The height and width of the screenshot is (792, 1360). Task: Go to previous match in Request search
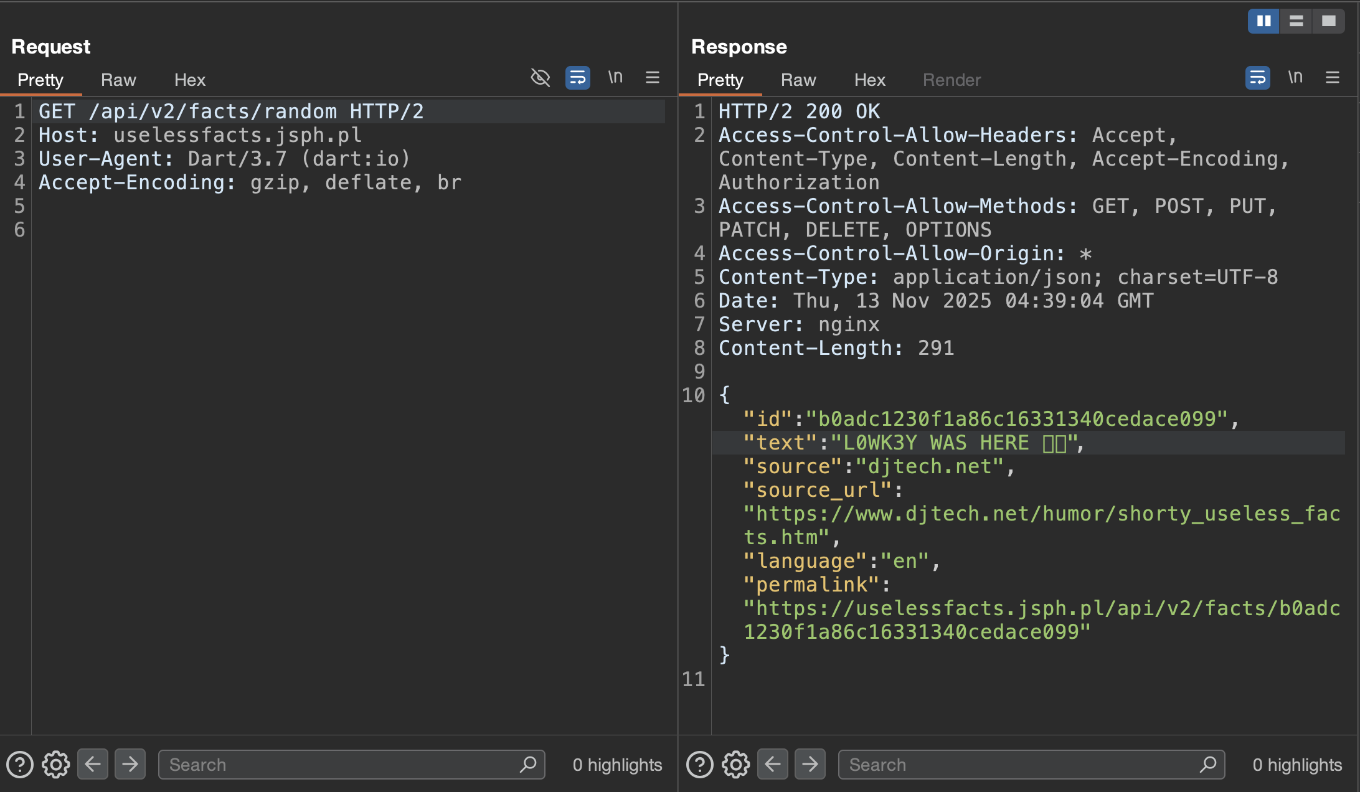click(93, 764)
